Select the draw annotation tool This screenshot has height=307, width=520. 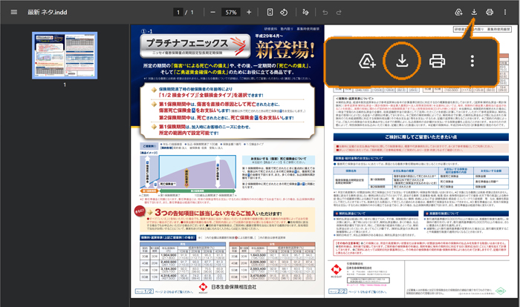305,12
